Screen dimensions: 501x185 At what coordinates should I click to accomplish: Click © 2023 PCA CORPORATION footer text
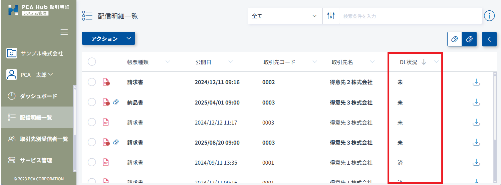tap(39, 179)
